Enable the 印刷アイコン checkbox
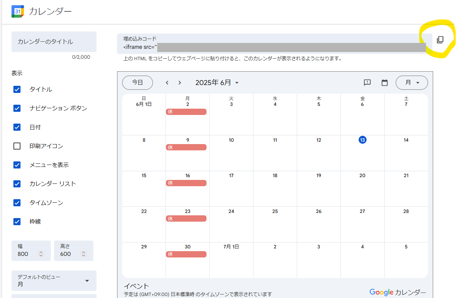Screen dimensions: 456x298 (17, 146)
